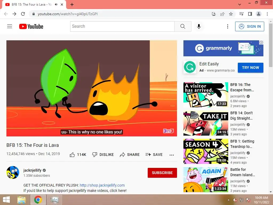Viewport: 273px width, 205px height.
Task: Open the jacknjellify channel avatar
Action: [13, 172]
